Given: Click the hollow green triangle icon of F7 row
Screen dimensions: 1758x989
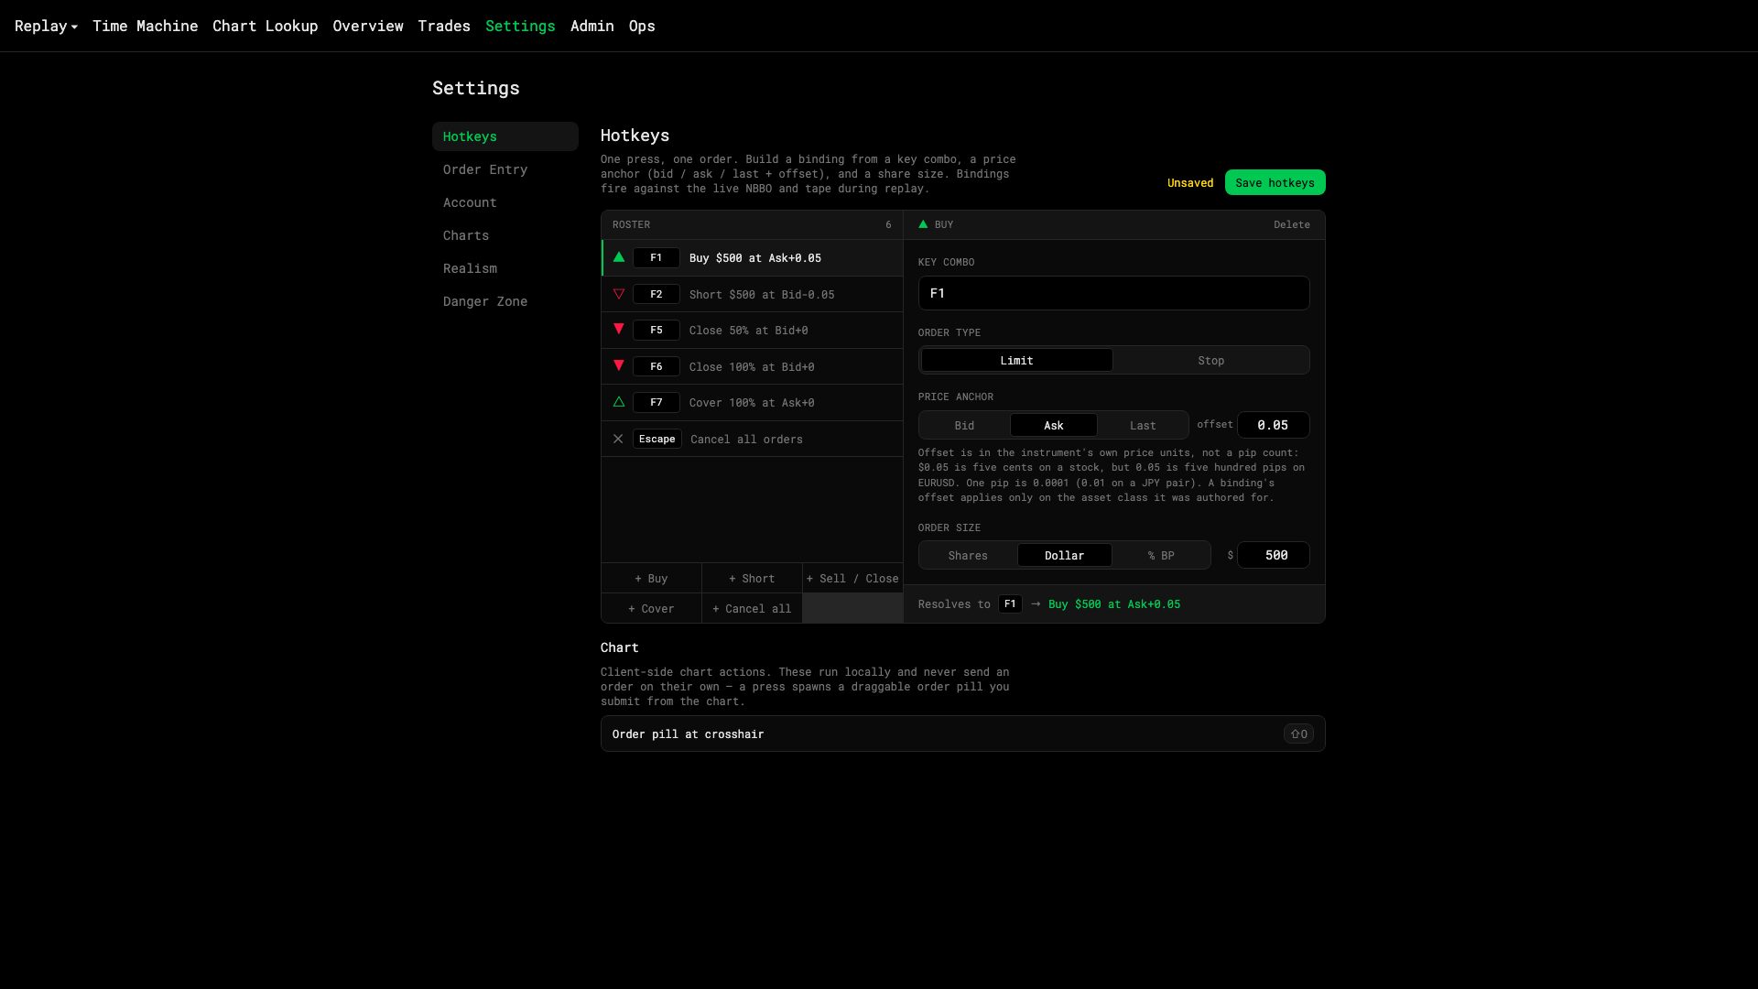Looking at the screenshot, I should [619, 402].
